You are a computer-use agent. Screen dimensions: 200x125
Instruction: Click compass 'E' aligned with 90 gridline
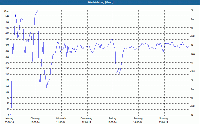192,97
